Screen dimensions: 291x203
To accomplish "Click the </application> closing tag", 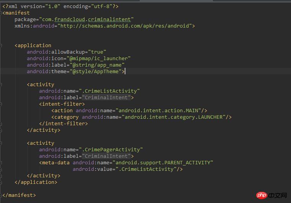I will click(36, 182).
